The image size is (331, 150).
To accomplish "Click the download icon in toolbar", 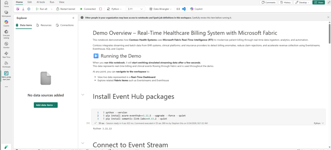I will [x=23, y=9].
